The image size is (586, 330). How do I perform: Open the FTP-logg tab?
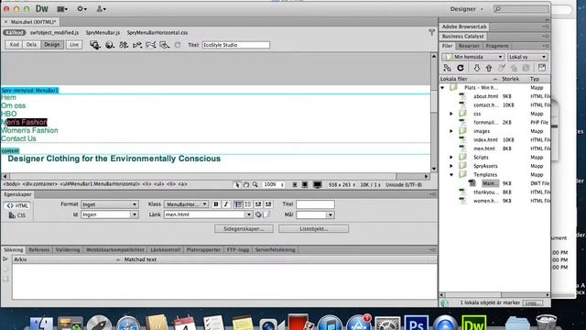coord(238,250)
